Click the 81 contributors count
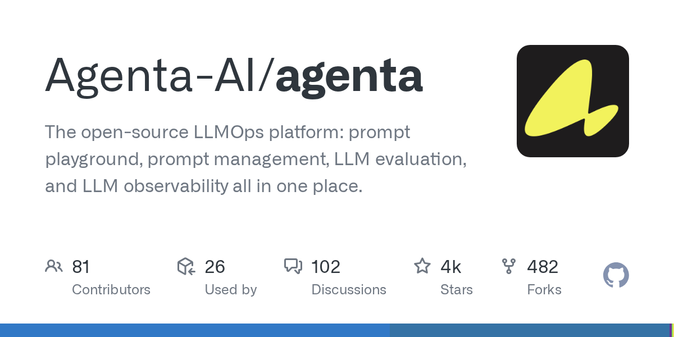674x337 pixels. pyautogui.click(x=81, y=266)
